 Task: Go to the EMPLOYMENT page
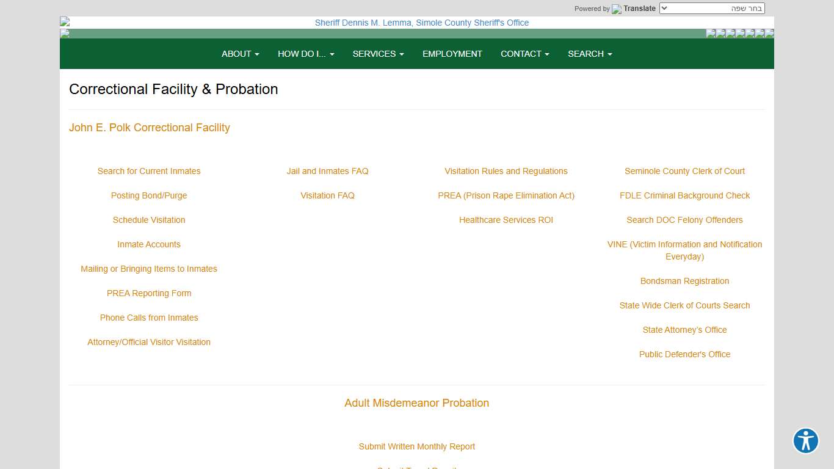tap(452, 54)
